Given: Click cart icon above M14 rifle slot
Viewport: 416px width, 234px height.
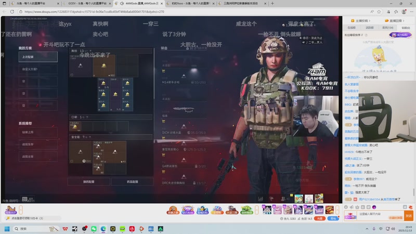Looking at the screenshot, I should (x=163, y=71).
